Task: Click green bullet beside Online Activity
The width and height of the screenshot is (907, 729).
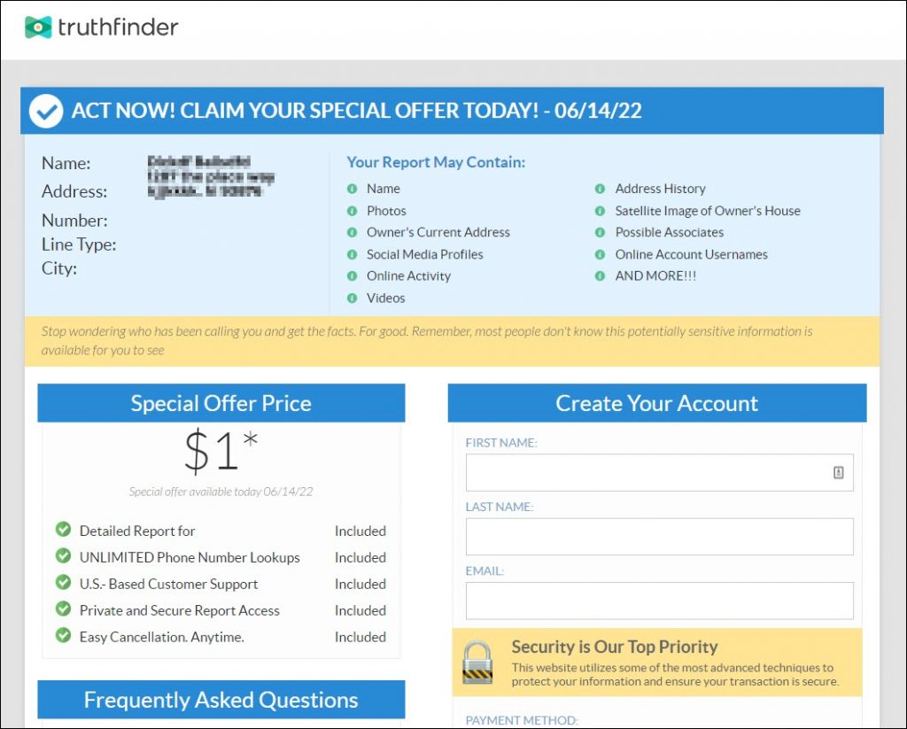Action: coord(352,276)
